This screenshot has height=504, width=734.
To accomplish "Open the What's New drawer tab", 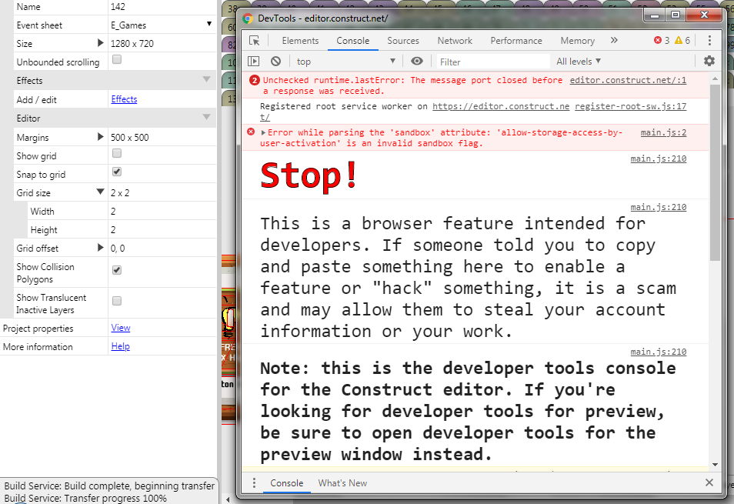I will coord(342,483).
